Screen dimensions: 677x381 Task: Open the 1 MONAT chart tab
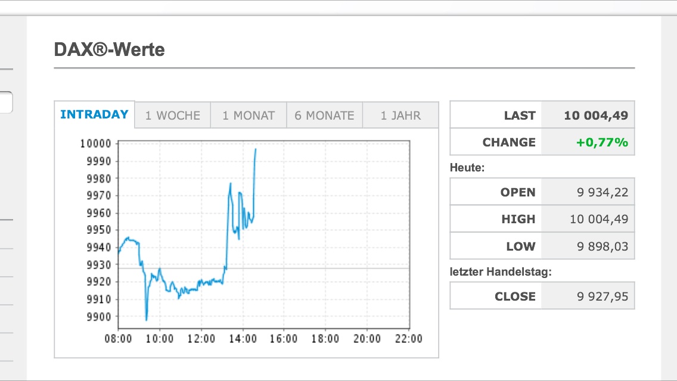(249, 115)
